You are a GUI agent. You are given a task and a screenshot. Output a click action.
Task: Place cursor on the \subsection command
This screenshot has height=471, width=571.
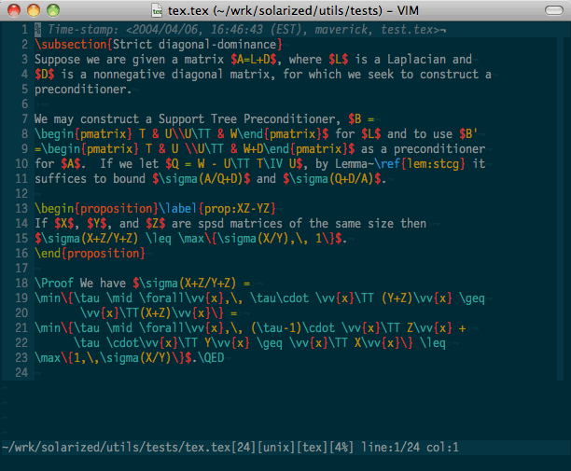pos(68,44)
